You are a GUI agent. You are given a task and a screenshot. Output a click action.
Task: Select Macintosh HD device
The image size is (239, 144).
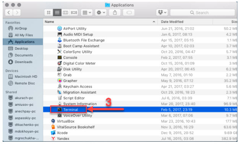coord(26,76)
